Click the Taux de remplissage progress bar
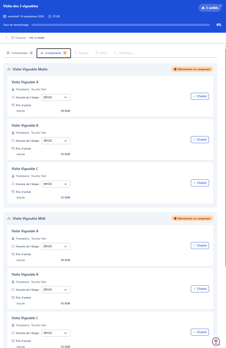This screenshot has width=226, height=348. pyautogui.click(x=120, y=25)
